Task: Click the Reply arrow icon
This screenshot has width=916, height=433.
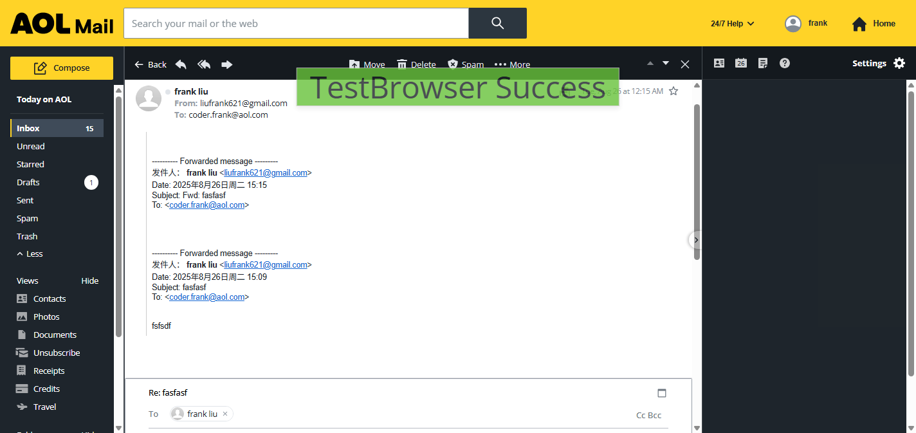Action: click(x=181, y=64)
